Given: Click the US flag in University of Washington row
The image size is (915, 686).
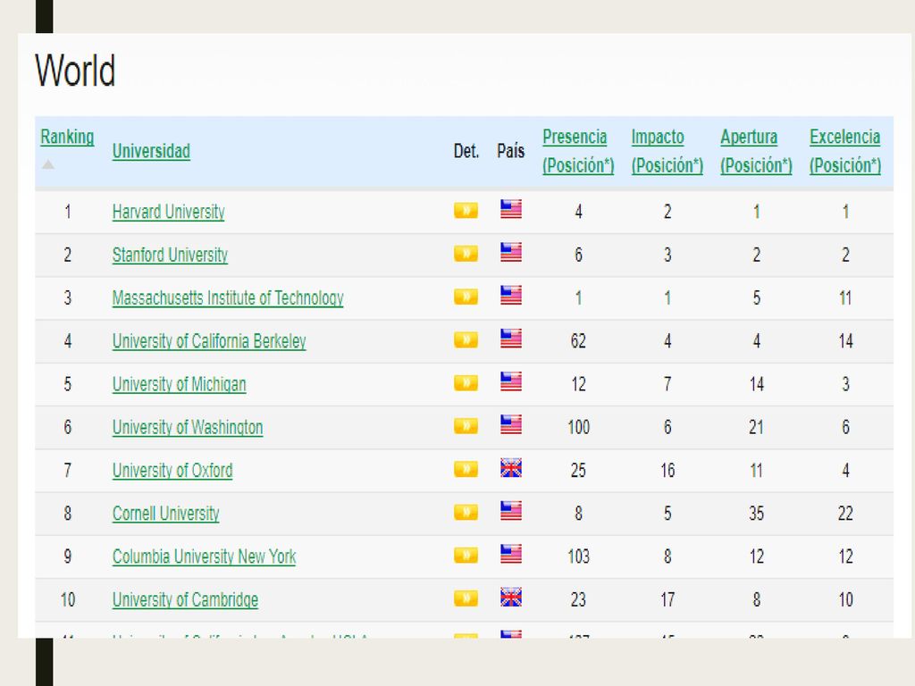Looking at the screenshot, I should [x=510, y=424].
